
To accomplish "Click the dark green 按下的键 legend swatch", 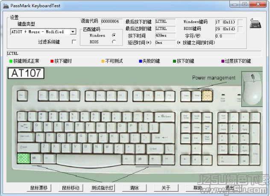I will pyautogui.click(x=174, y=61).
